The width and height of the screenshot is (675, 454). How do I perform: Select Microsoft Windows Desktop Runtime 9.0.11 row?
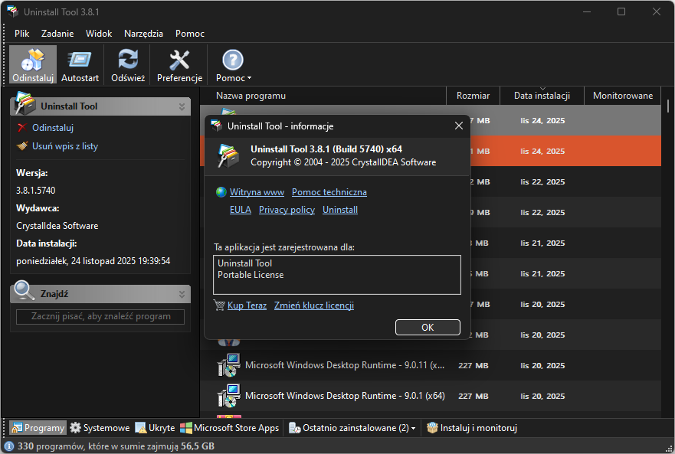click(x=431, y=366)
